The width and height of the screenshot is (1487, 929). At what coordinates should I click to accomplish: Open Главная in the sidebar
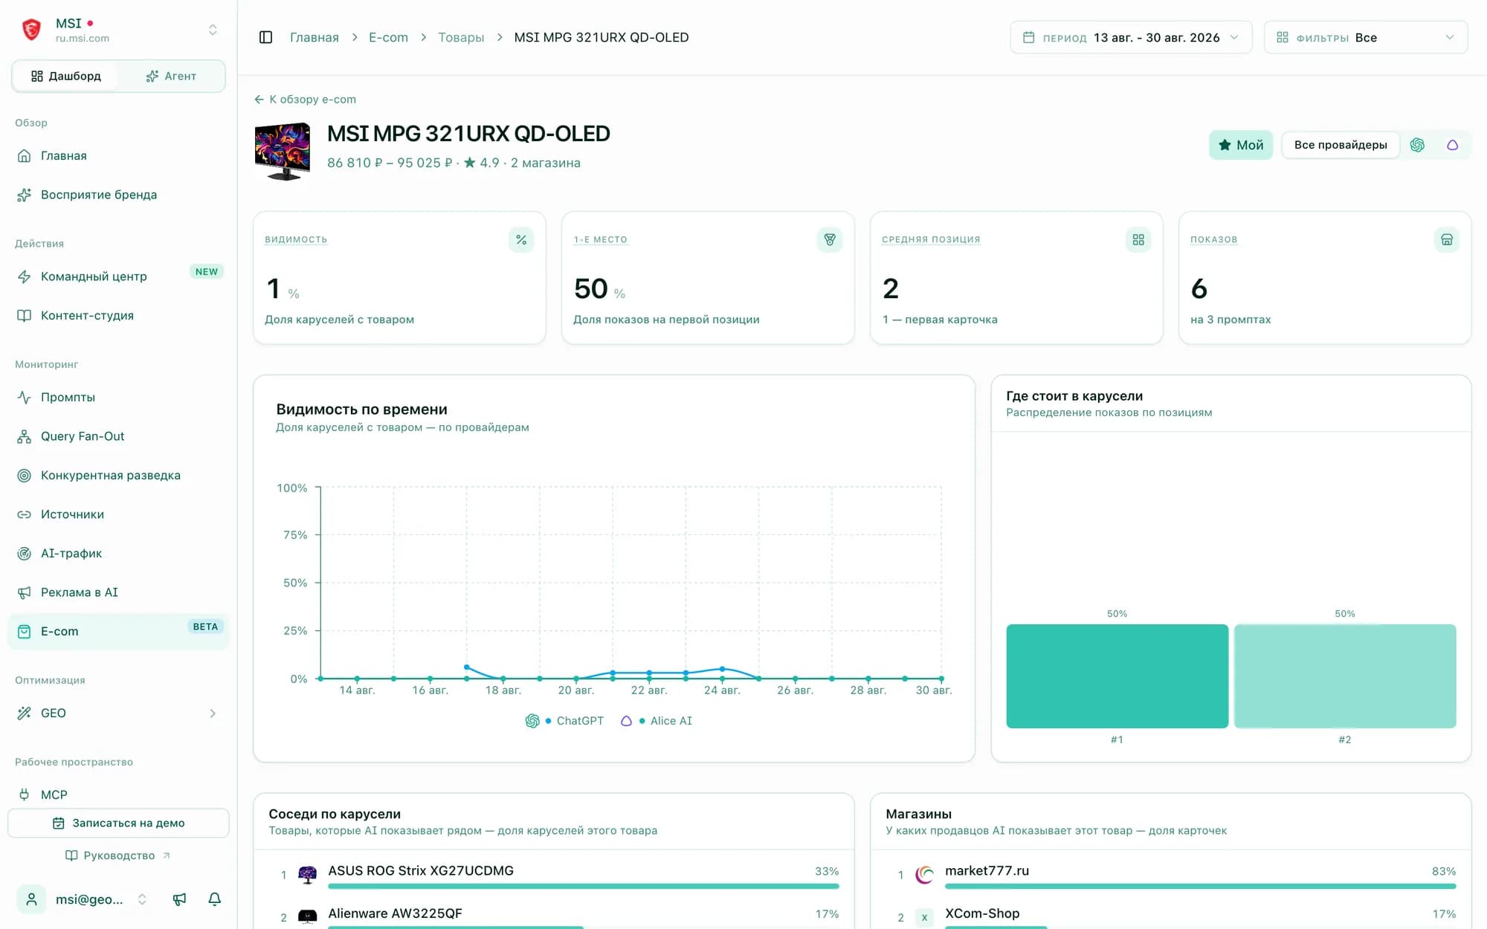pos(119,155)
